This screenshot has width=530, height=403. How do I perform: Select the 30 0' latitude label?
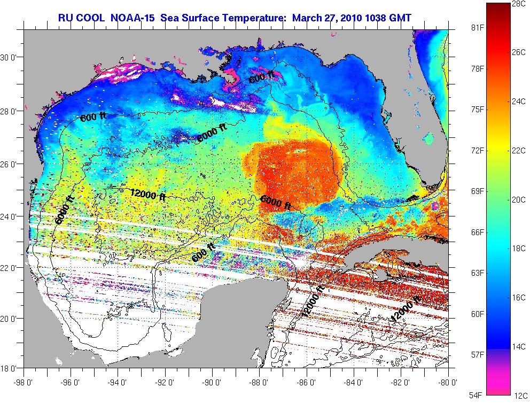point(8,58)
